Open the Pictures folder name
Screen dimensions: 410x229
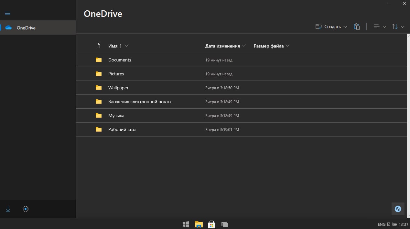click(116, 74)
